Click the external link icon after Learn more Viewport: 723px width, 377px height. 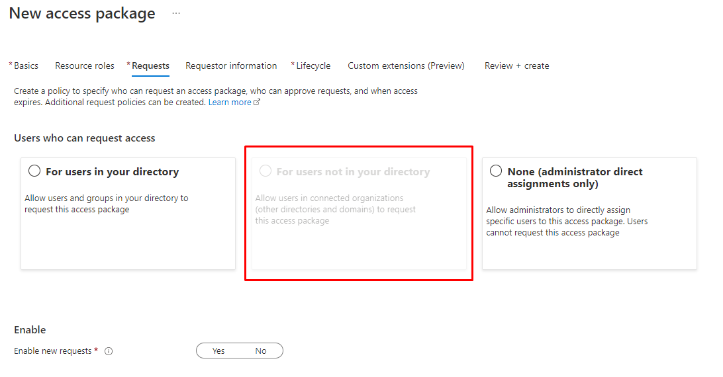257,103
